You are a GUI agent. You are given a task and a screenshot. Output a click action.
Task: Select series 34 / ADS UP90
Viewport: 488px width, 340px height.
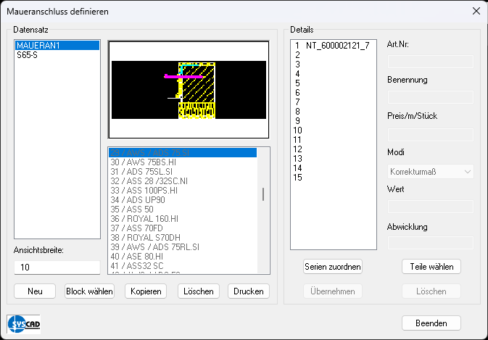(183, 199)
